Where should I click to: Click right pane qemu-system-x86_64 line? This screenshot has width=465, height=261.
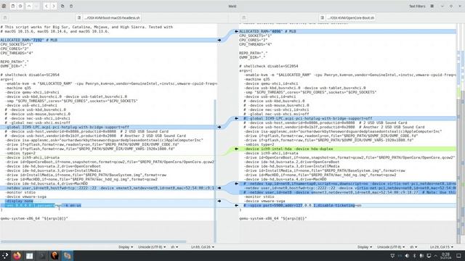[x=273, y=218]
